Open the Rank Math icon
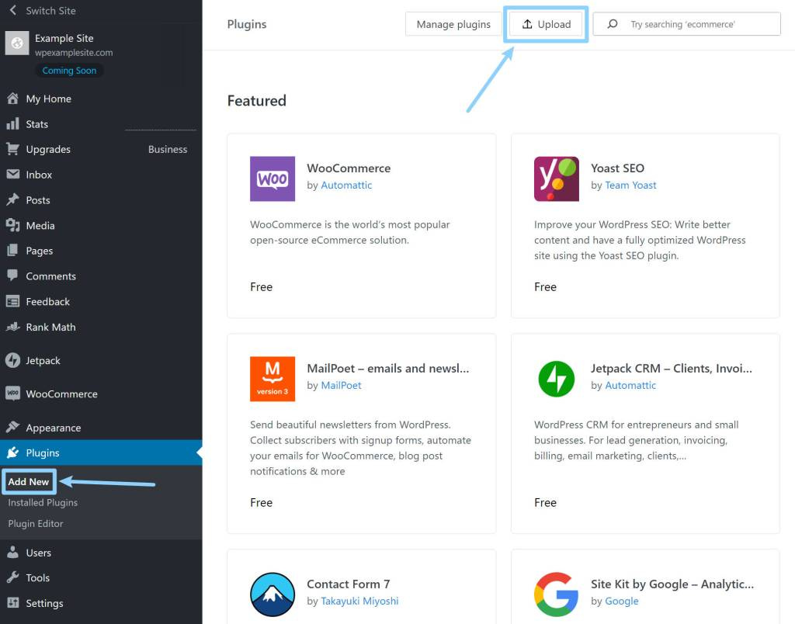This screenshot has width=795, height=624. coord(12,327)
